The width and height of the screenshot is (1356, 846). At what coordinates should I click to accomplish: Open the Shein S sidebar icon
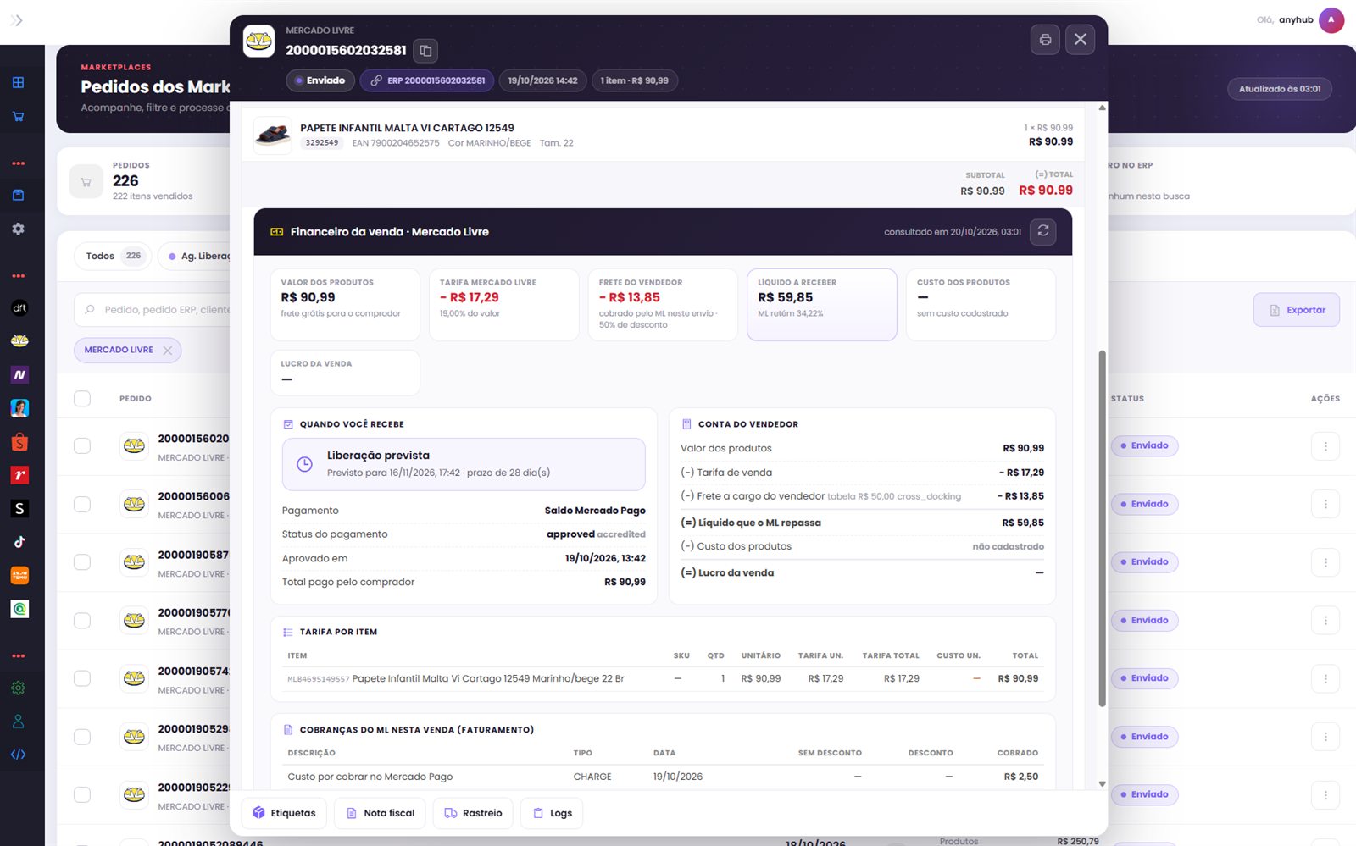coord(19,508)
